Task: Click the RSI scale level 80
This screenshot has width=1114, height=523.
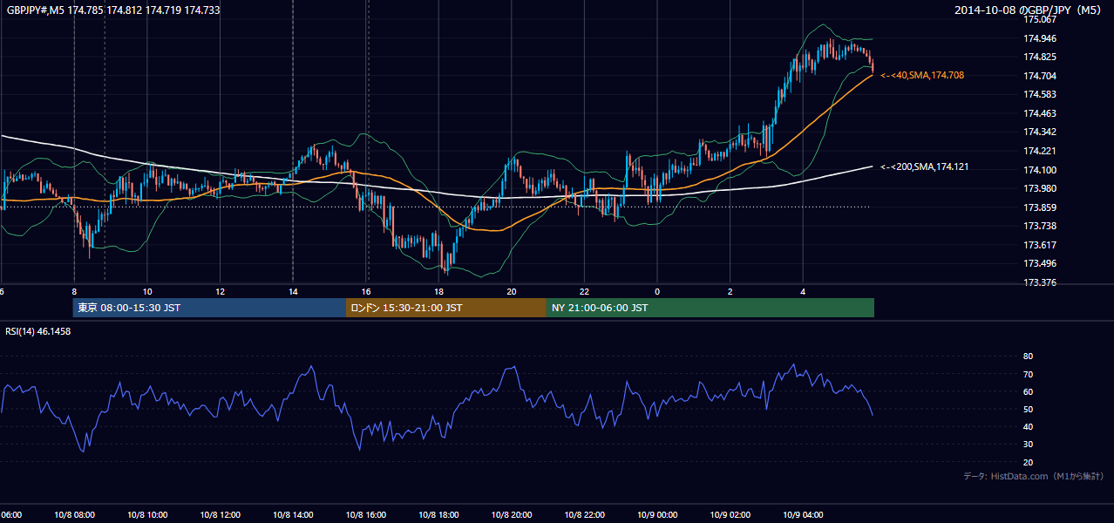Action: tap(1028, 357)
